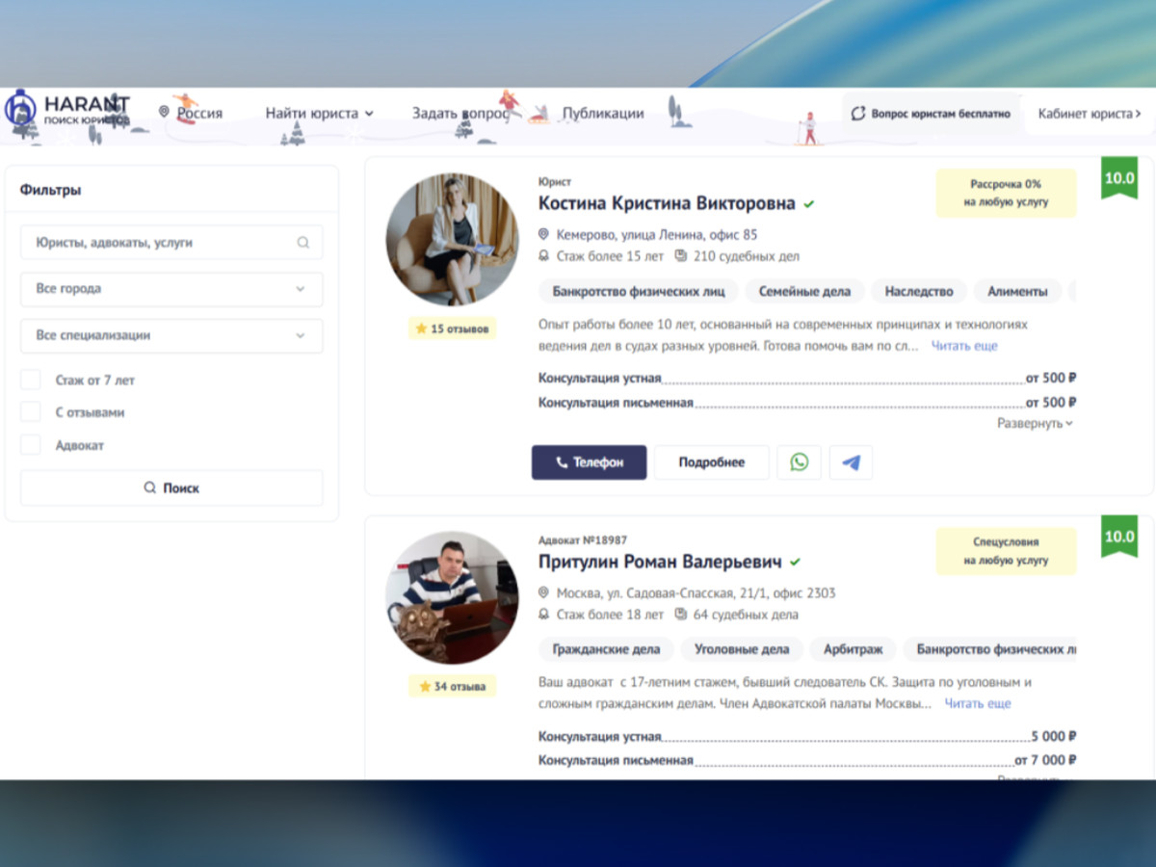Enable the Стаж от 7 лет checkbox

(x=31, y=380)
